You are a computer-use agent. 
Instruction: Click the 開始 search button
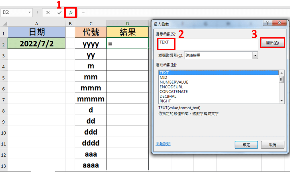(x=272, y=43)
